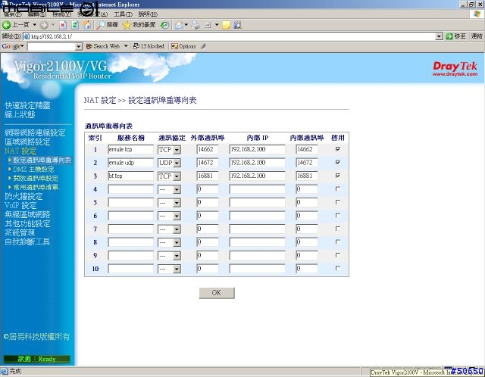The image size is (485, 377).
Task: Uncheck enable box for row 1
Action: pyautogui.click(x=338, y=149)
